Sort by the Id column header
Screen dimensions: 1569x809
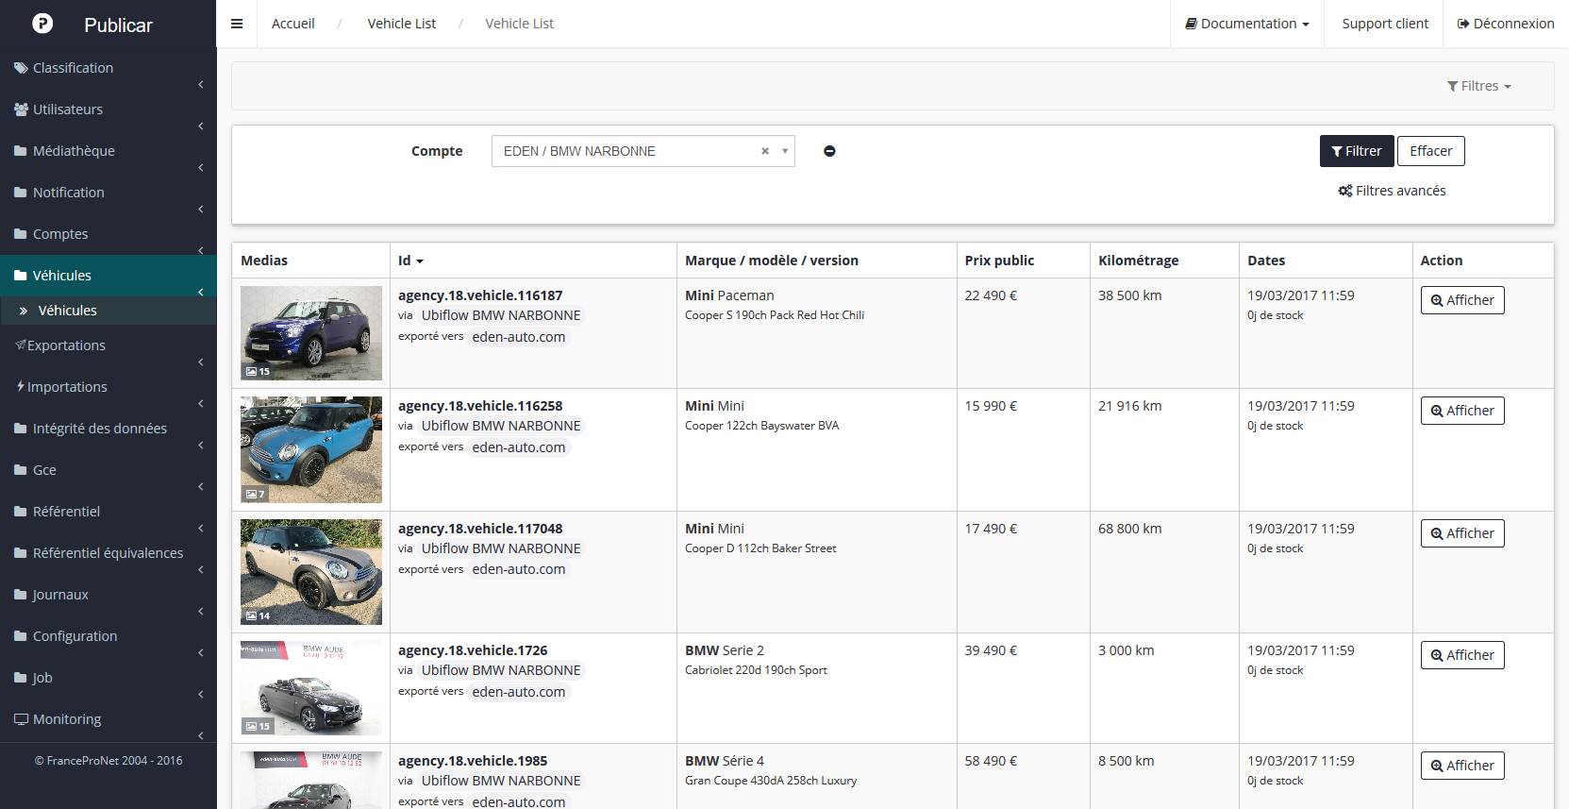(x=410, y=261)
